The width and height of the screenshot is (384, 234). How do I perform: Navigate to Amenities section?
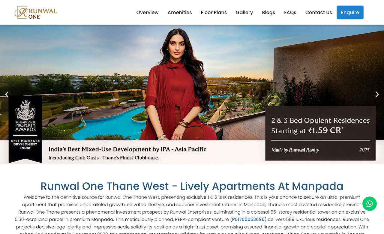[x=180, y=12]
